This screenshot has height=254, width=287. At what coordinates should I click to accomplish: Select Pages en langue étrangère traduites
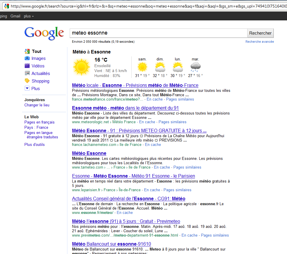pyautogui.click(x=41, y=135)
